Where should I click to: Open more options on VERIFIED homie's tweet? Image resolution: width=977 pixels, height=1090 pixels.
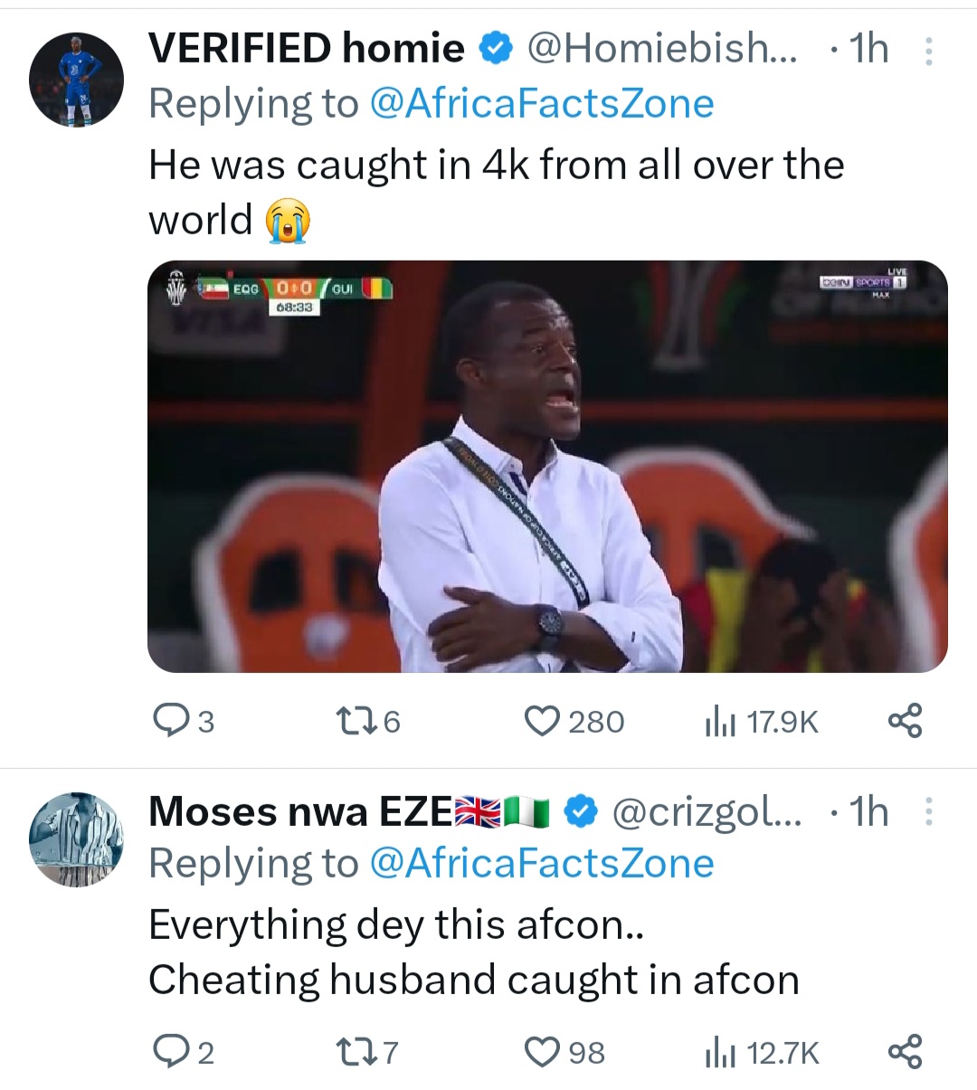click(928, 51)
